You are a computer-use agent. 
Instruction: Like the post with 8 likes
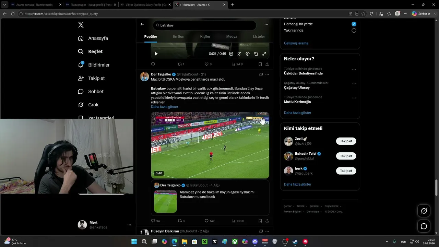[208, 64]
